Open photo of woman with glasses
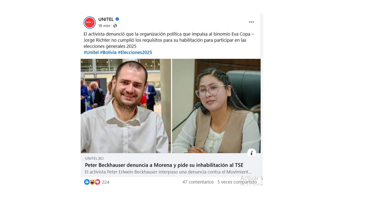Image resolution: width=370 pixels, height=208 pixels. click(217, 106)
